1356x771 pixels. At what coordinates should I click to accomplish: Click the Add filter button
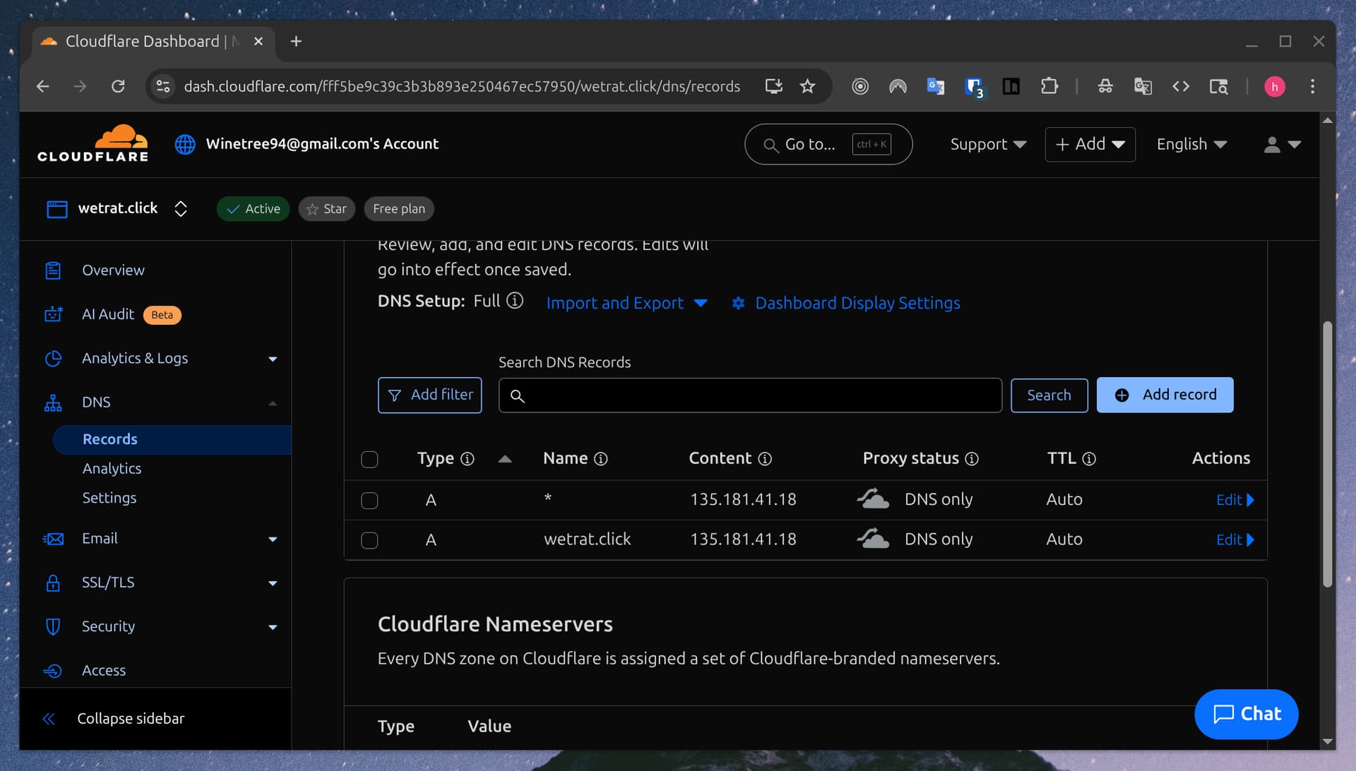429,395
